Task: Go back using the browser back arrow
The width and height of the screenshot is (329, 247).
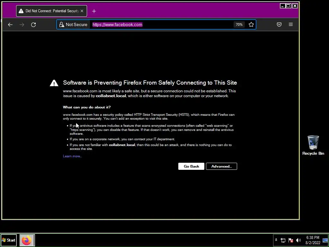Action: pyautogui.click(x=10, y=25)
